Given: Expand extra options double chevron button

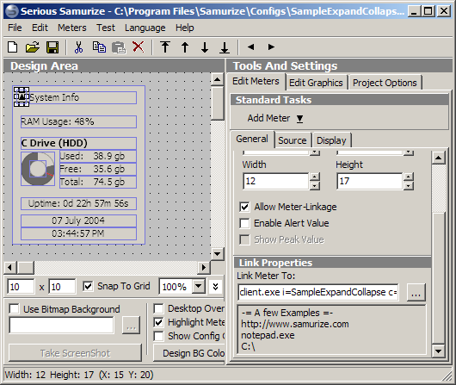Looking at the screenshot, I should coord(215,287).
